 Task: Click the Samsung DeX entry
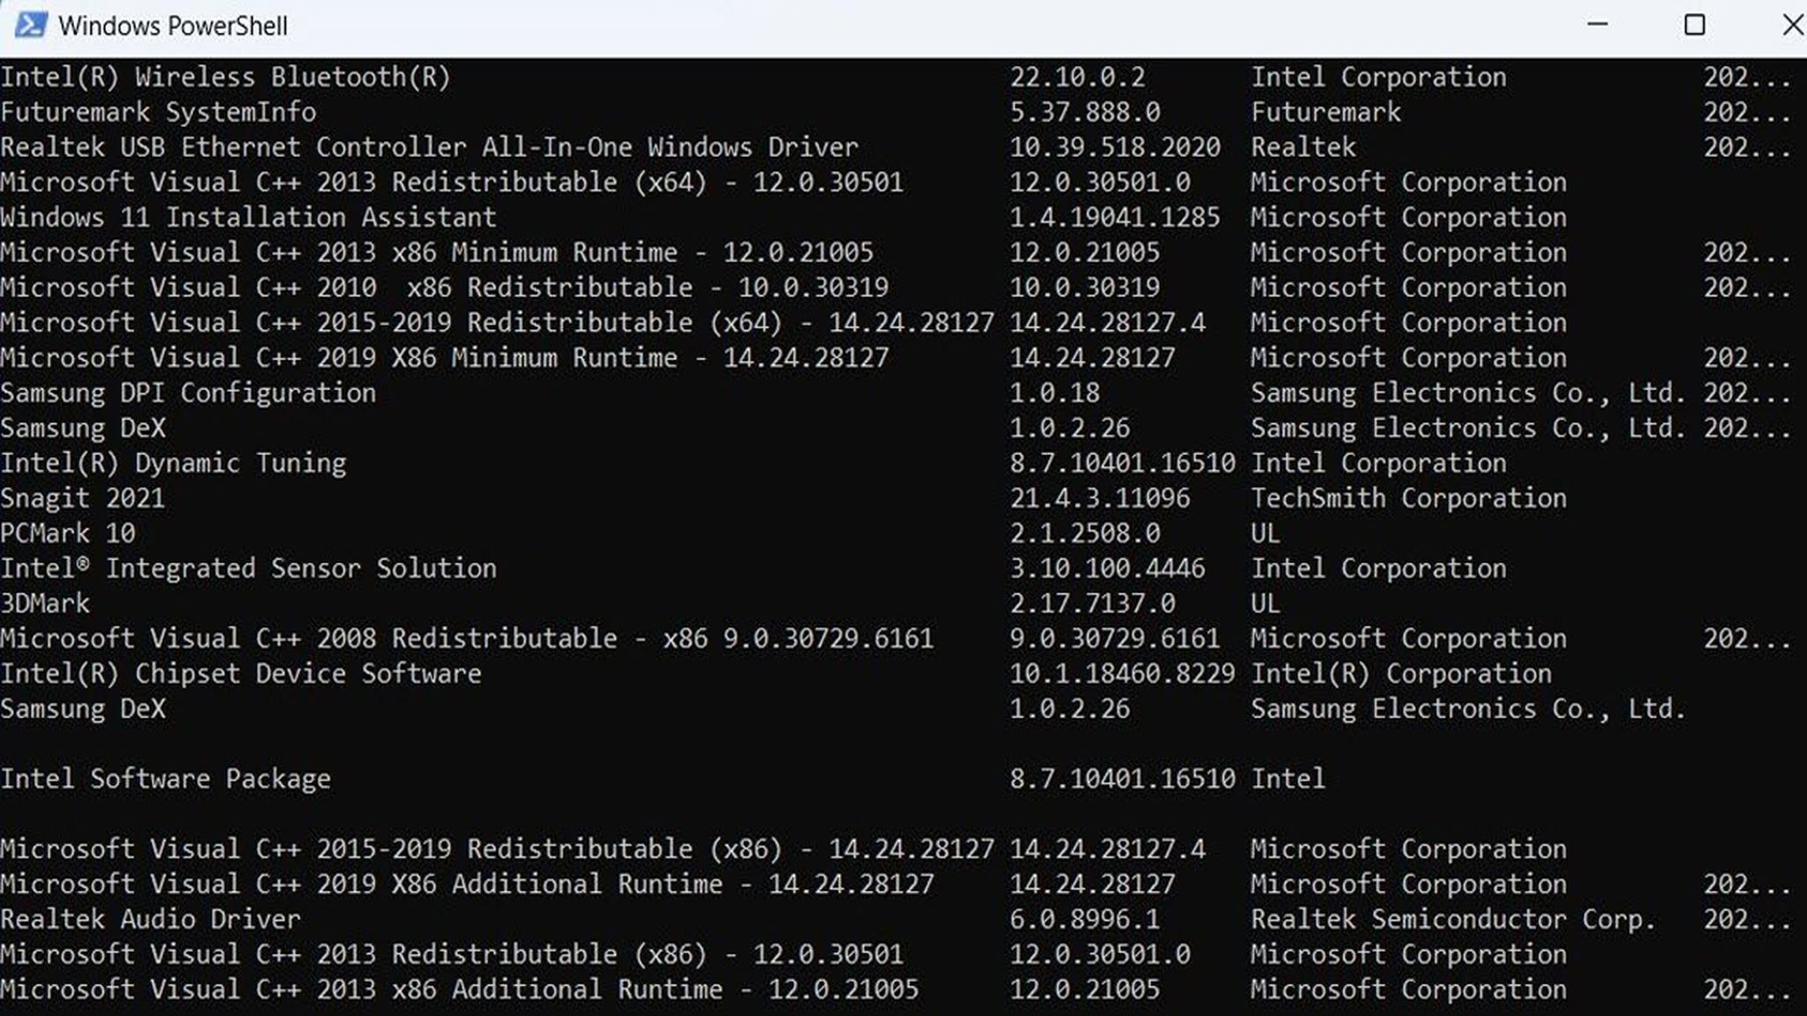[x=84, y=428]
